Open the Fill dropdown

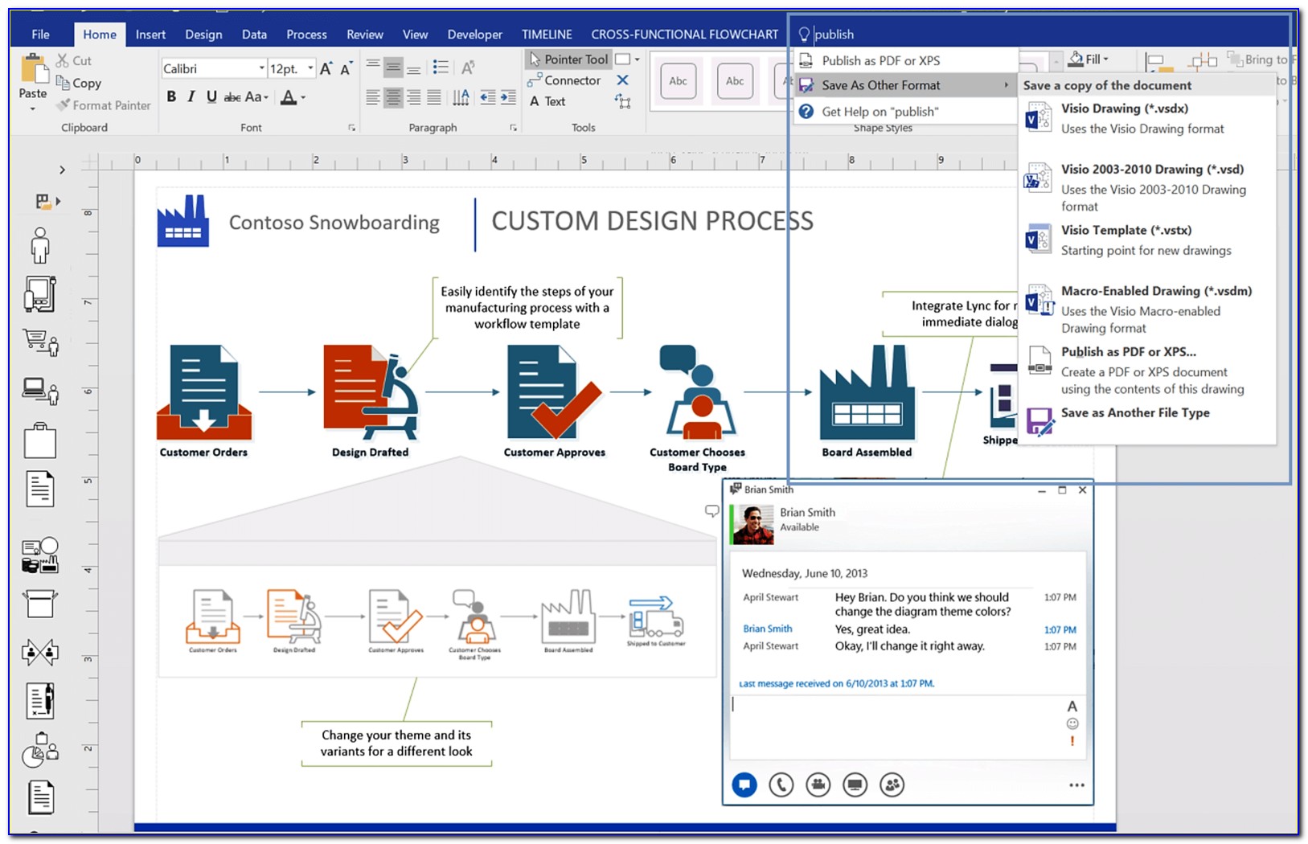tap(1089, 59)
